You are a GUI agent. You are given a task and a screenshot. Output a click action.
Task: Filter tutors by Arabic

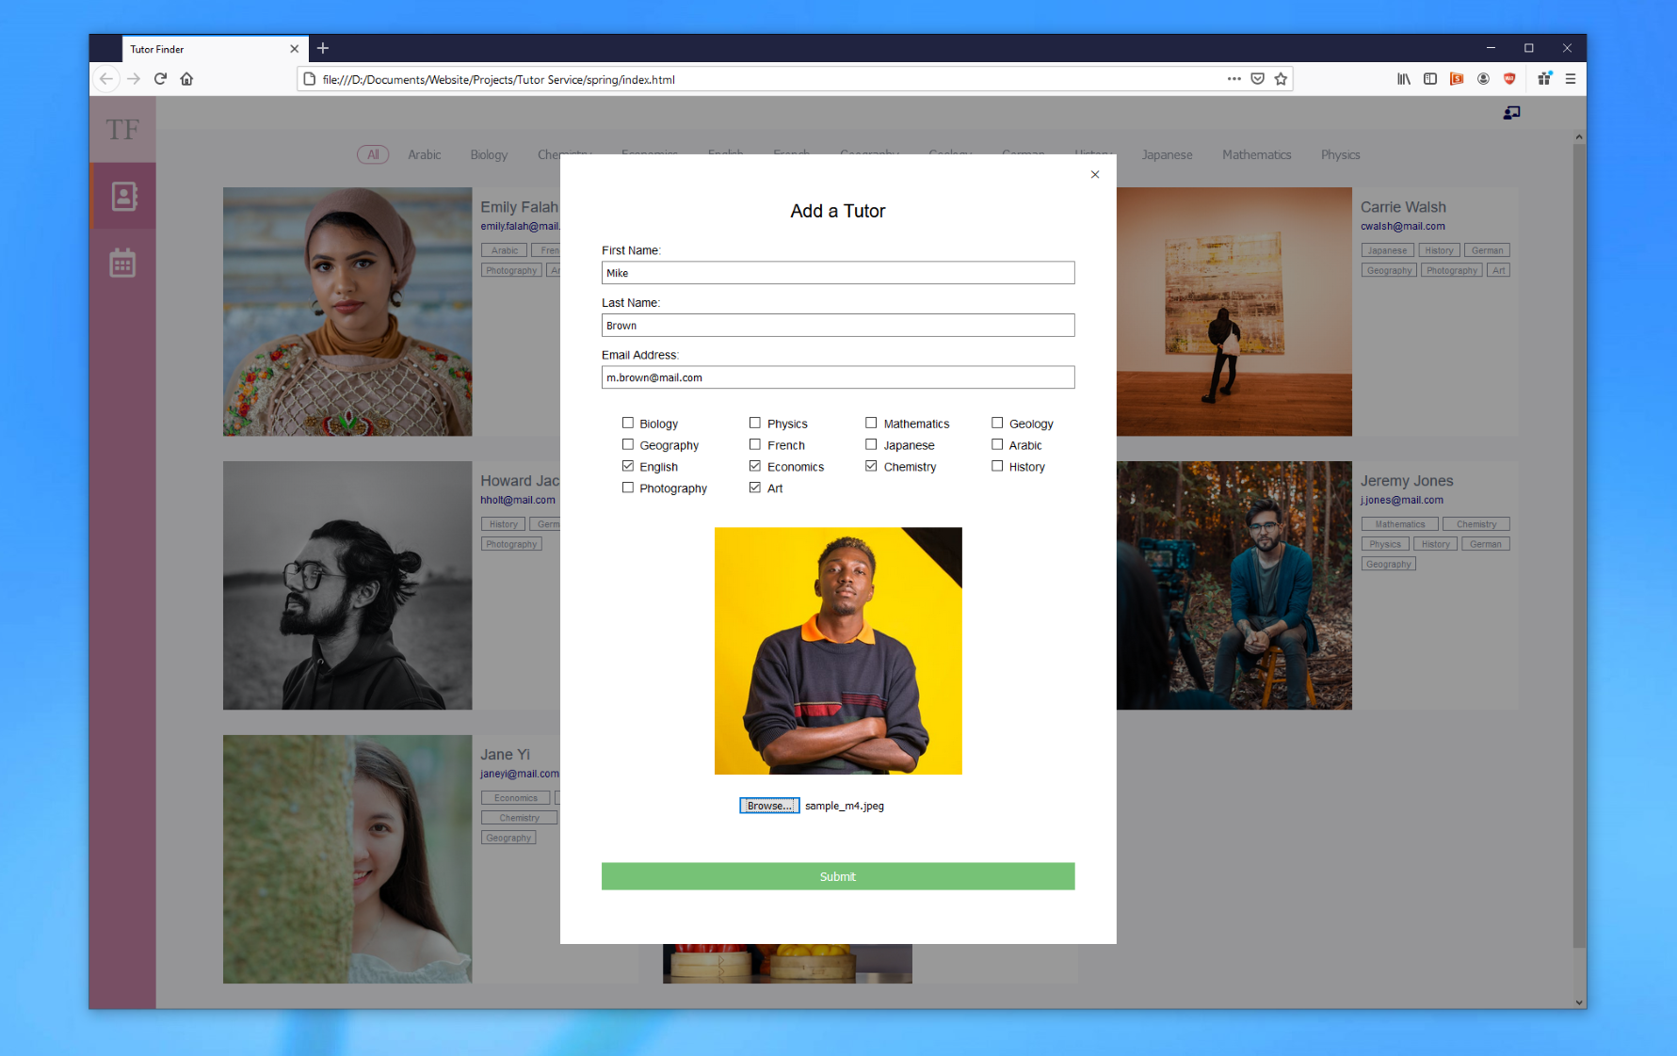click(x=425, y=154)
